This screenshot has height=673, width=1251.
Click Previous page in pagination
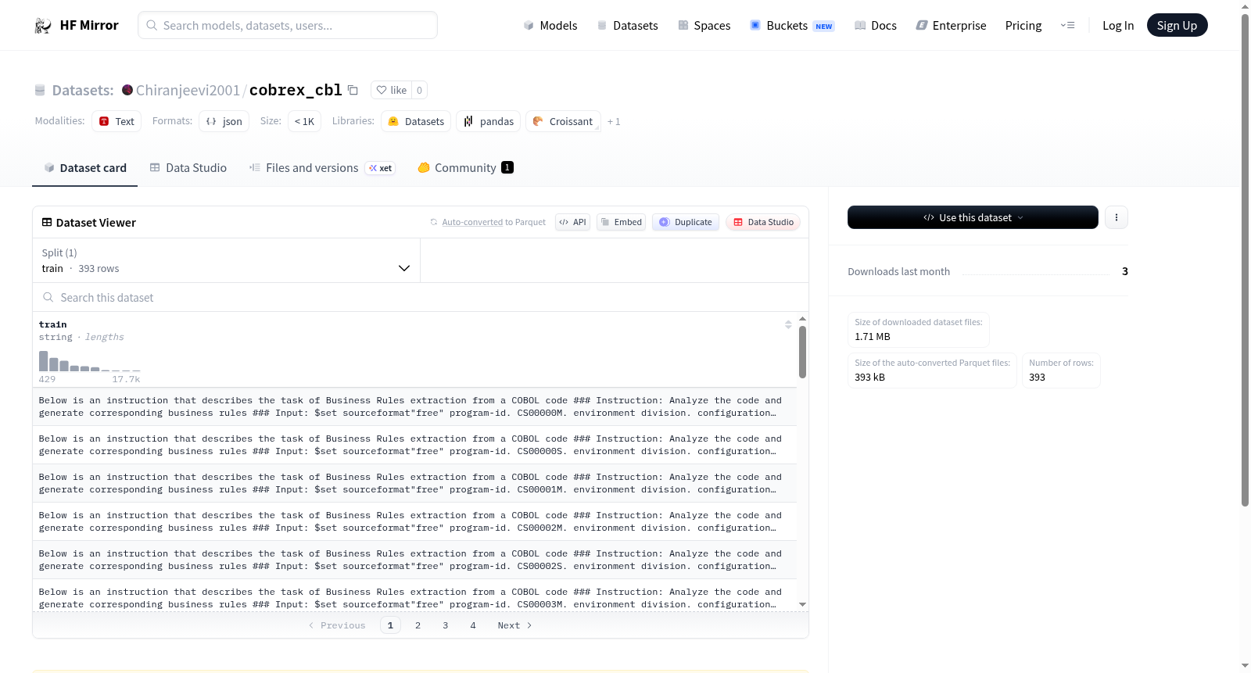click(x=337, y=625)
